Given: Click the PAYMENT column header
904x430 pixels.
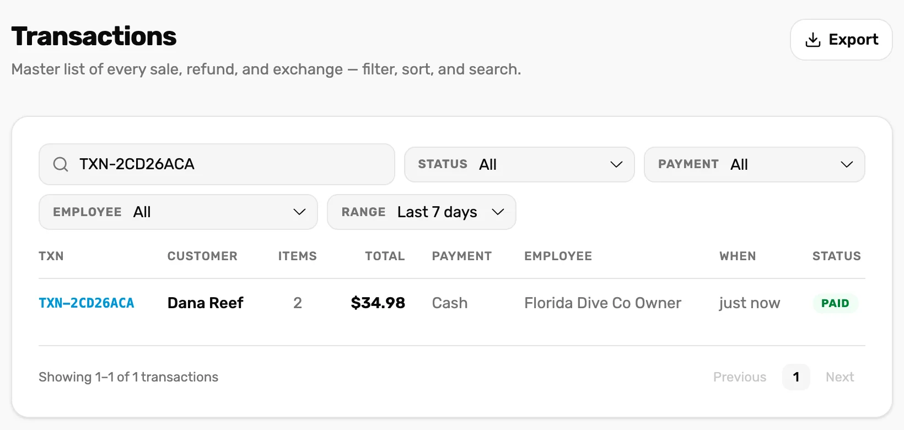Looking at the screenshot, I should pyautogui.click(x=462, y=256).
